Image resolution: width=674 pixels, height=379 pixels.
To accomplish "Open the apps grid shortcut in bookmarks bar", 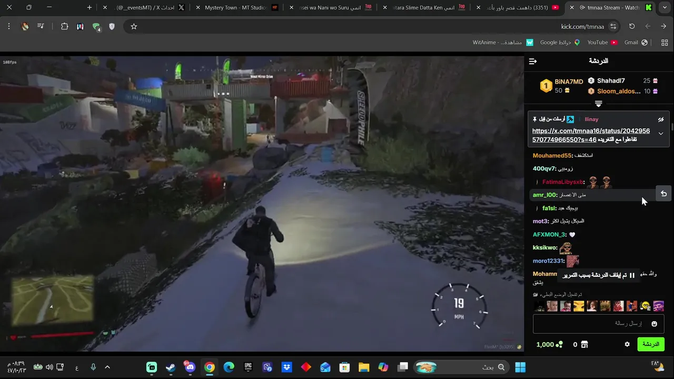I will 665,42.
